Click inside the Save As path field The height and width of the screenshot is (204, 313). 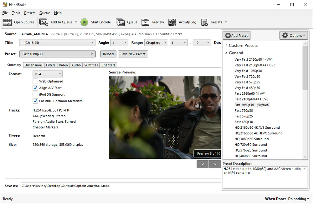pos(121,186)
